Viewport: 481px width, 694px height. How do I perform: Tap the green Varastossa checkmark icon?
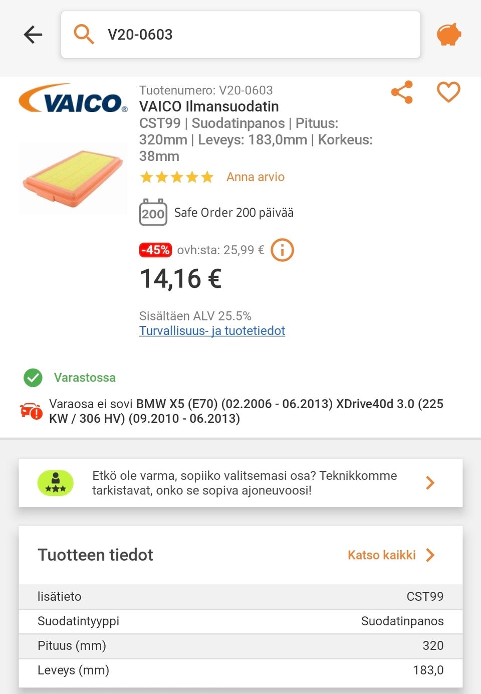33,378
